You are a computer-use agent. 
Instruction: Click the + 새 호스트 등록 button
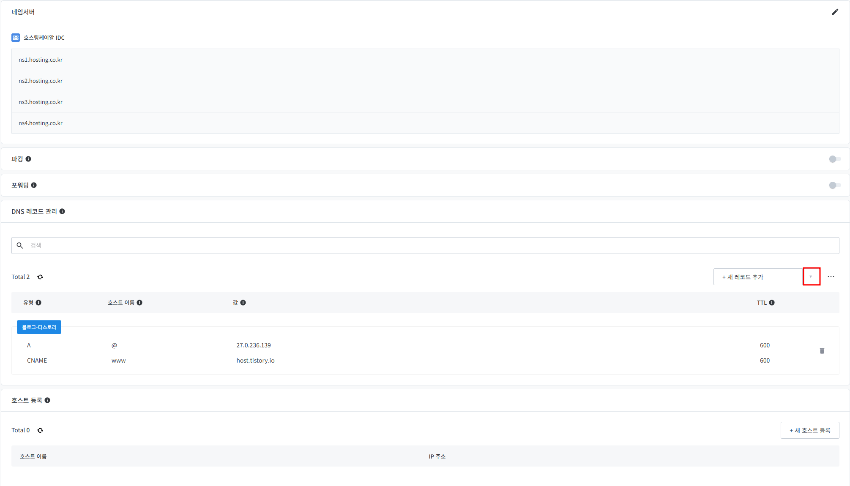pos(809,430)
